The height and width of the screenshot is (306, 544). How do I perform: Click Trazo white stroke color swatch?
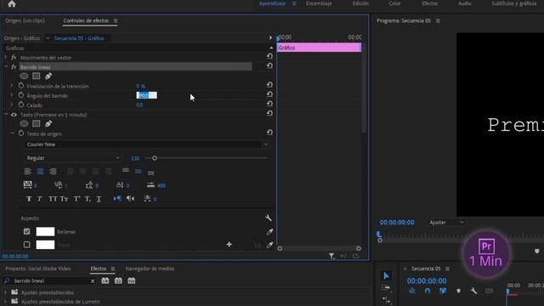45,245
